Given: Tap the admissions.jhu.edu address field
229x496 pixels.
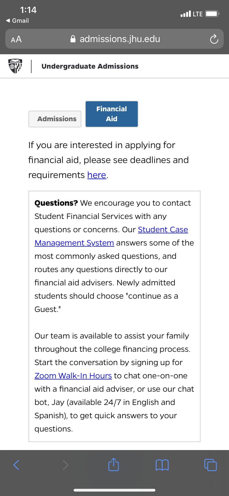Looking at the screenshot, I should (x=120, y=39).
